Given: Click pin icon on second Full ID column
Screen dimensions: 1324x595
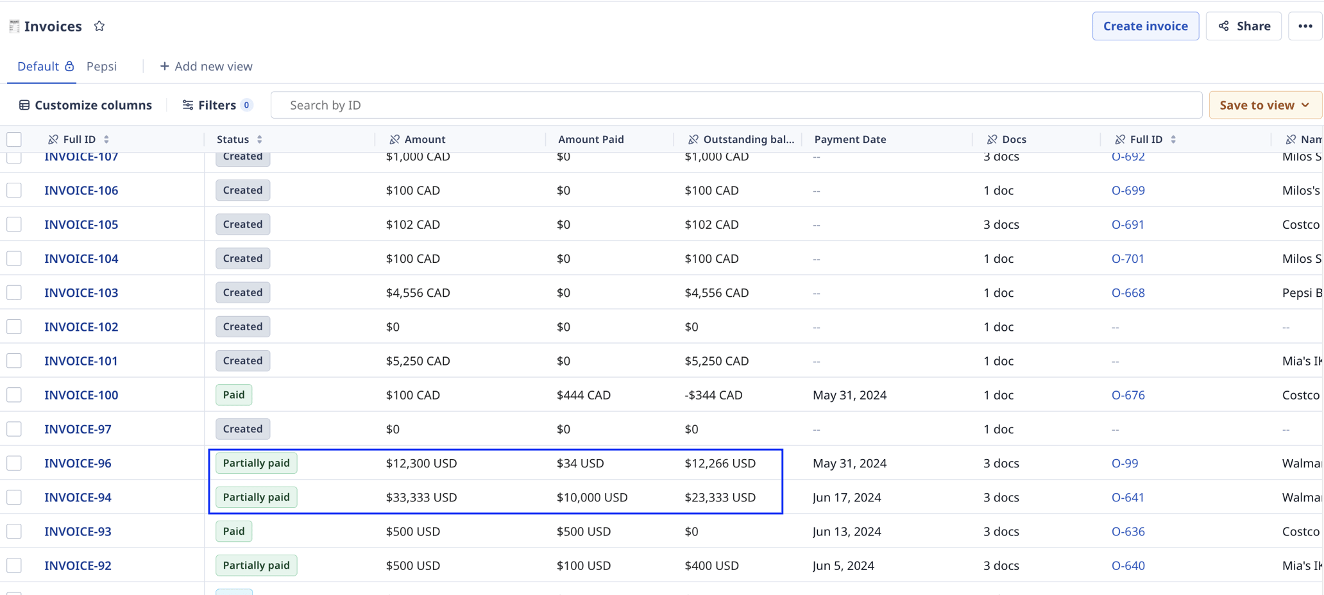Looking at the screenshot, I should click(x=1120, y=139).
